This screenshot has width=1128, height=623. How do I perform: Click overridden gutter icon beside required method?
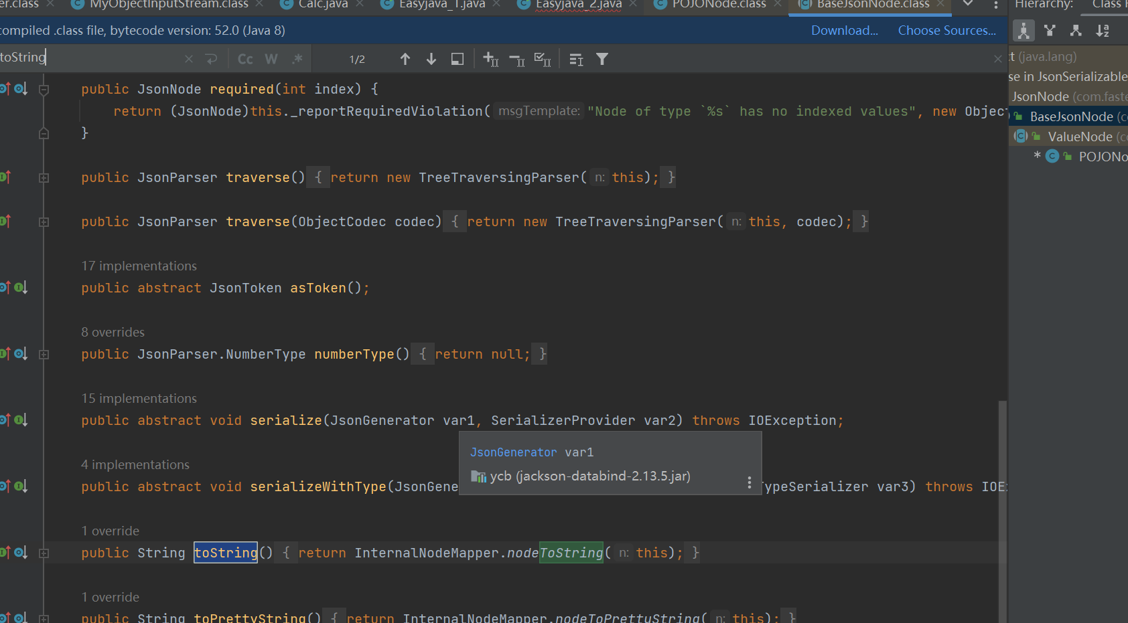pos(21,88)
